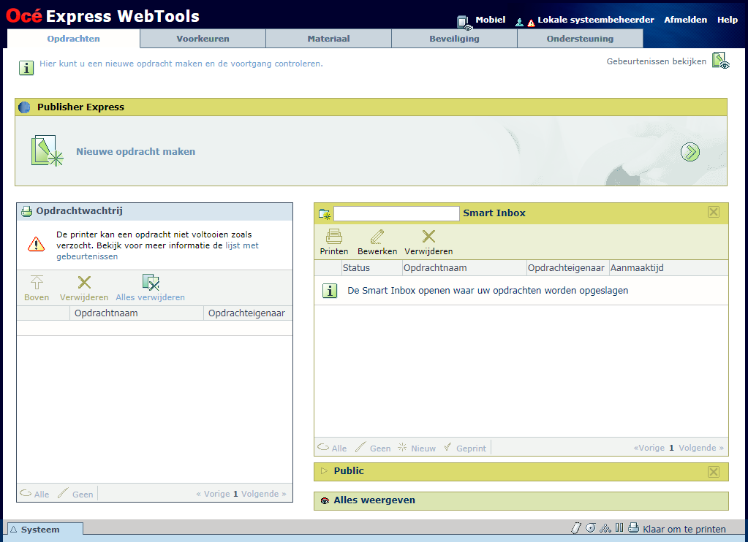
Task: Click the Alles verwijderen icon
Action: click(151, 282)
